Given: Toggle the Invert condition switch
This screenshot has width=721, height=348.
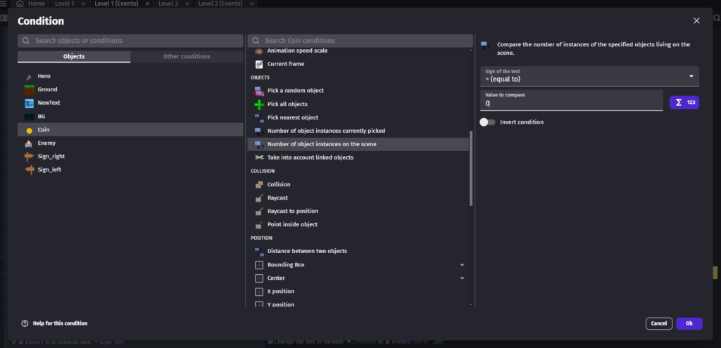Looking at the screenshot, I should pyautogui.click(x=487, y=122).
